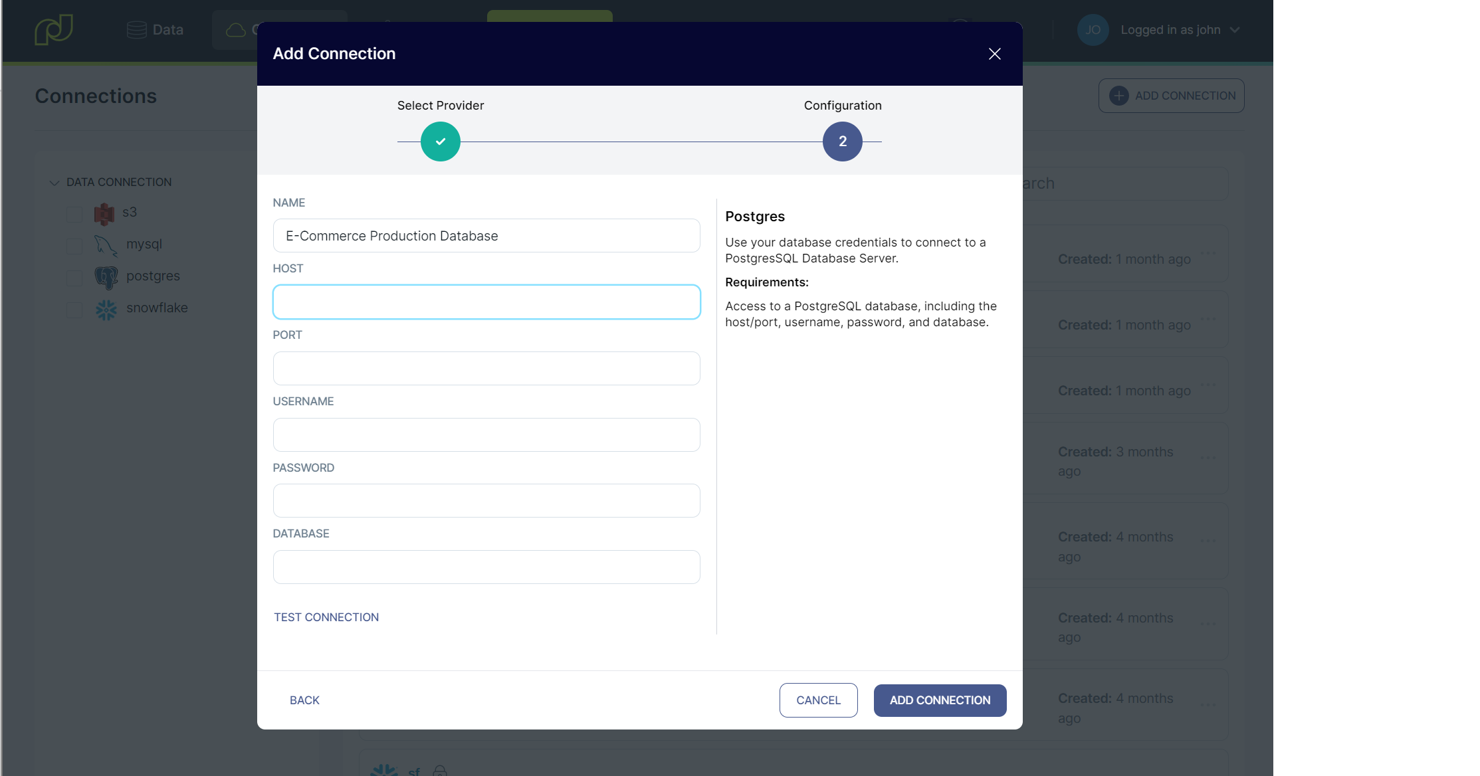
Task: Click the PostgreSQL data connection icon
Action: [x=106, y=276]
